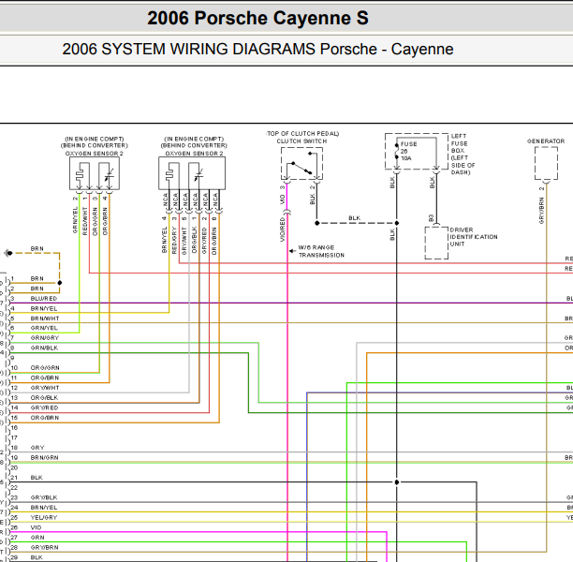
Task: Click pin 21 "BLK" wire label
Action: (x=37, y=478)
